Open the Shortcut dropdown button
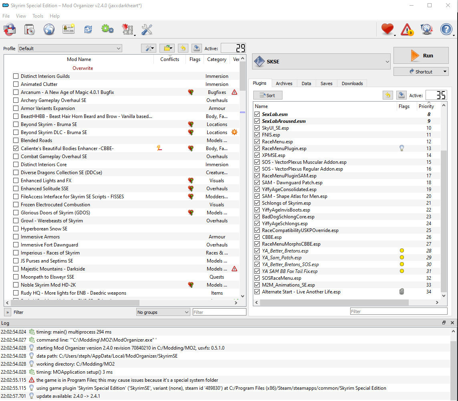Screen dimensions: 458x401 (x=421, y=71)
